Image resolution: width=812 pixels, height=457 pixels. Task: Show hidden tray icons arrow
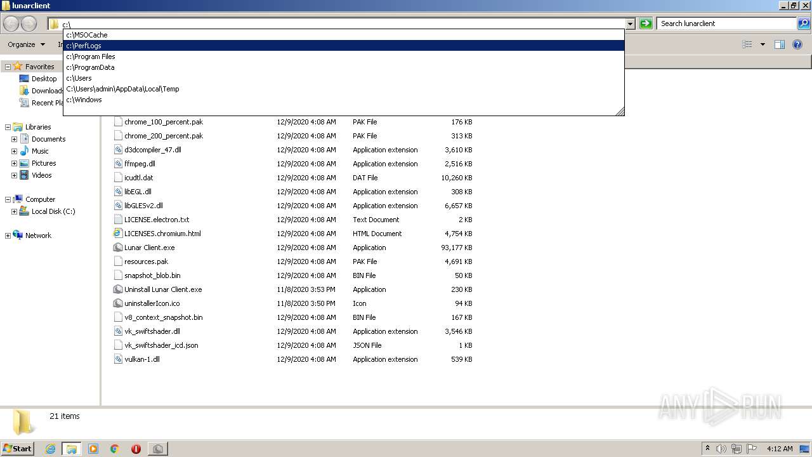[707, 449]
